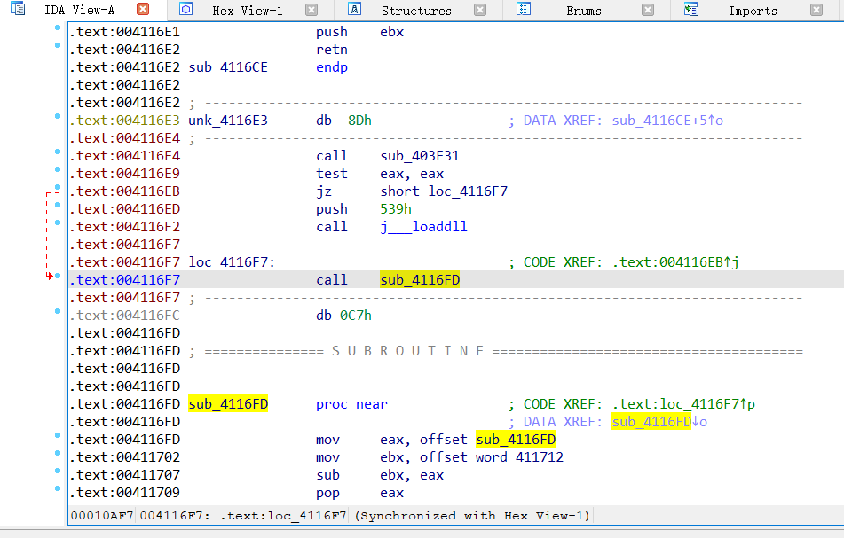Screen dimensions: 844x538
Task: Click the Imports tab icon
Action: tap(691, 9)
